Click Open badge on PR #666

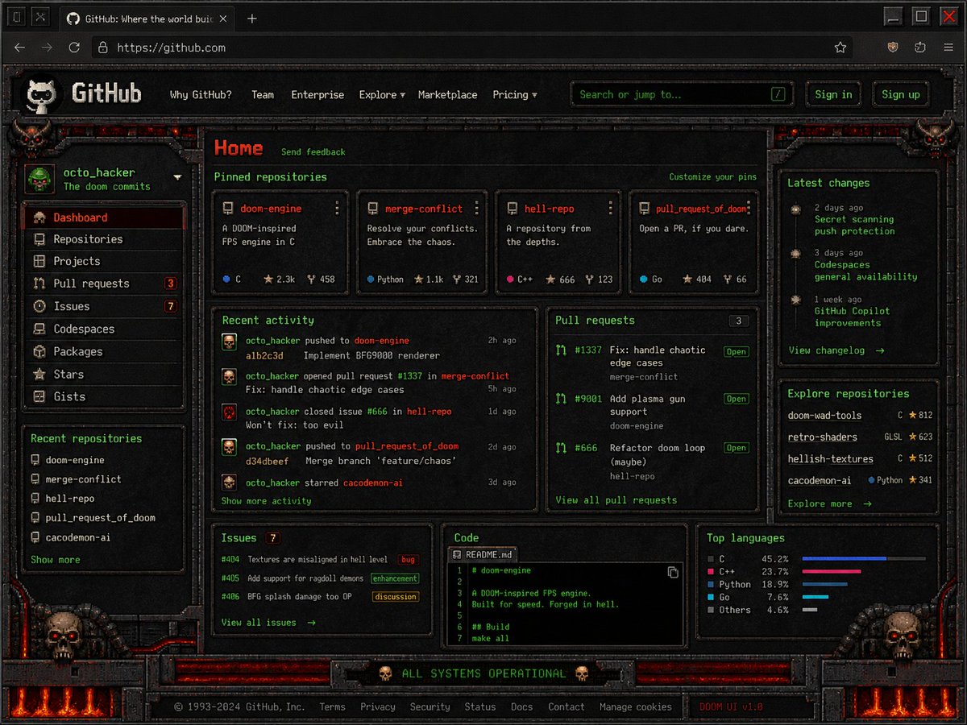click(x=736, y=448)
